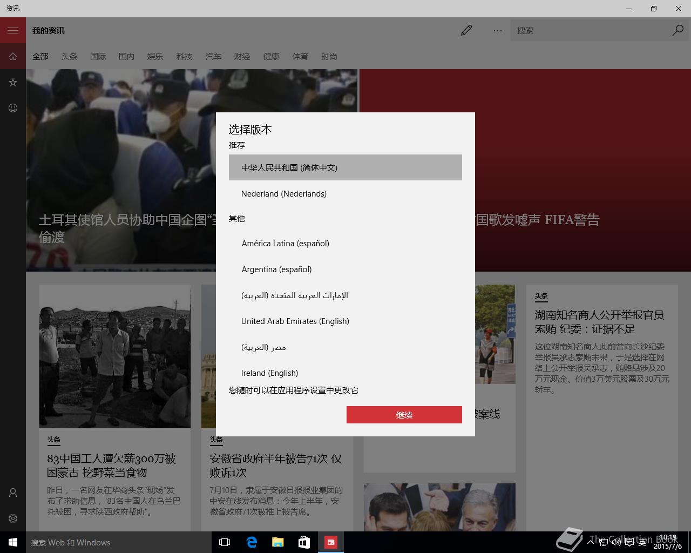Switch to the 汽车 tab
This screenshot has height=553, width=691.
click(x=213, y=56)
